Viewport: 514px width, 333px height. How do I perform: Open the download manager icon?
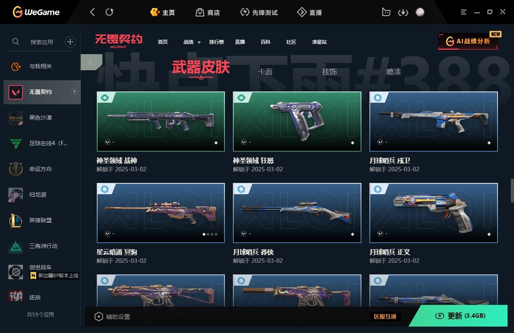pyautogui.click(x=403, y=12)
